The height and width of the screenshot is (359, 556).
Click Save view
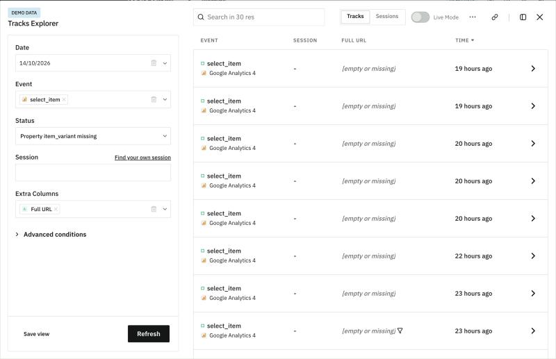[37, 334]
